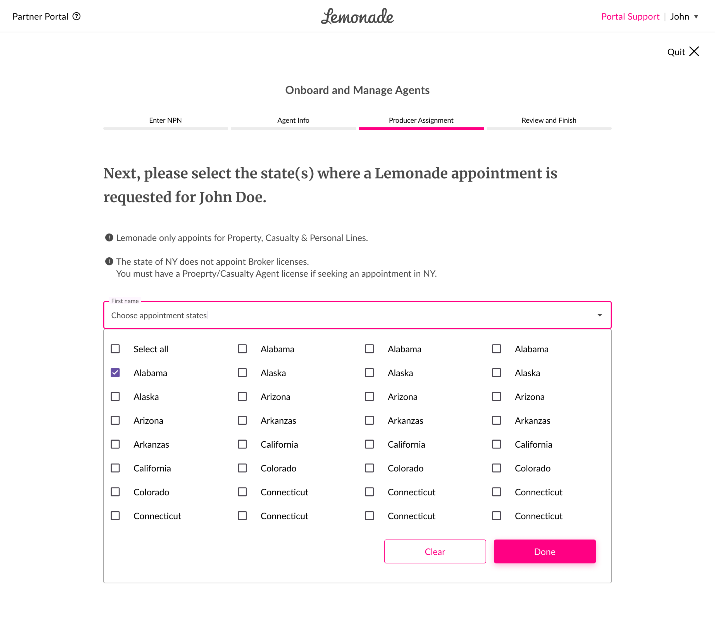Viewport: 715px width, 620px height.
Task: Collapse the appointment states dropdown arrow
Action: (599, 315)
